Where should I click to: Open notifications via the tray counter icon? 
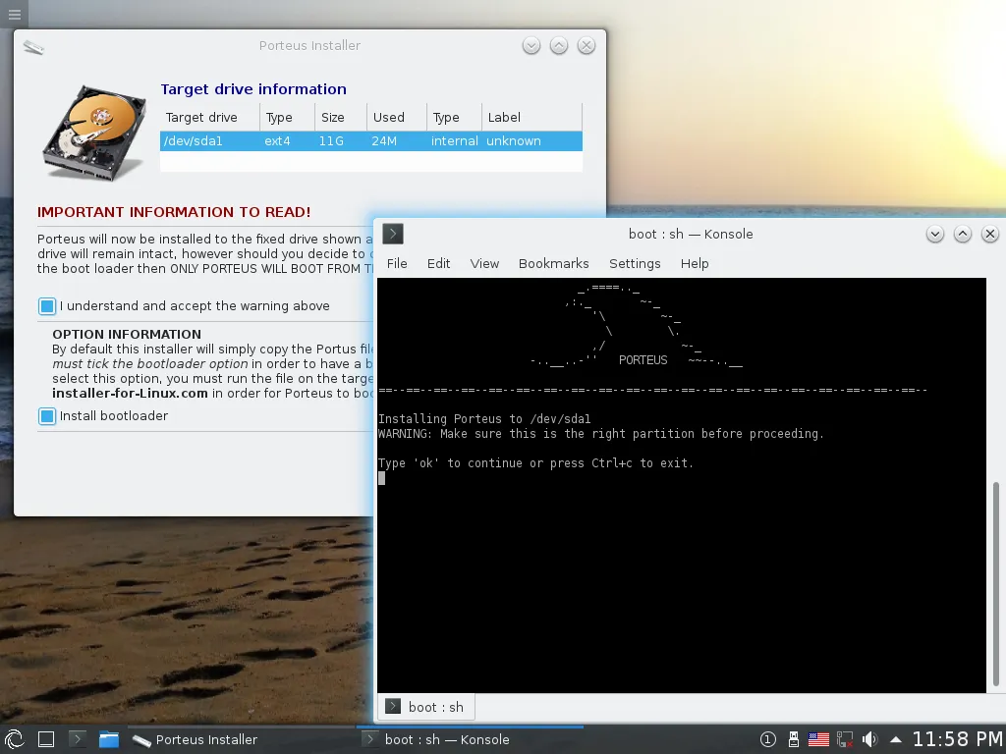[x=767, y=738]
